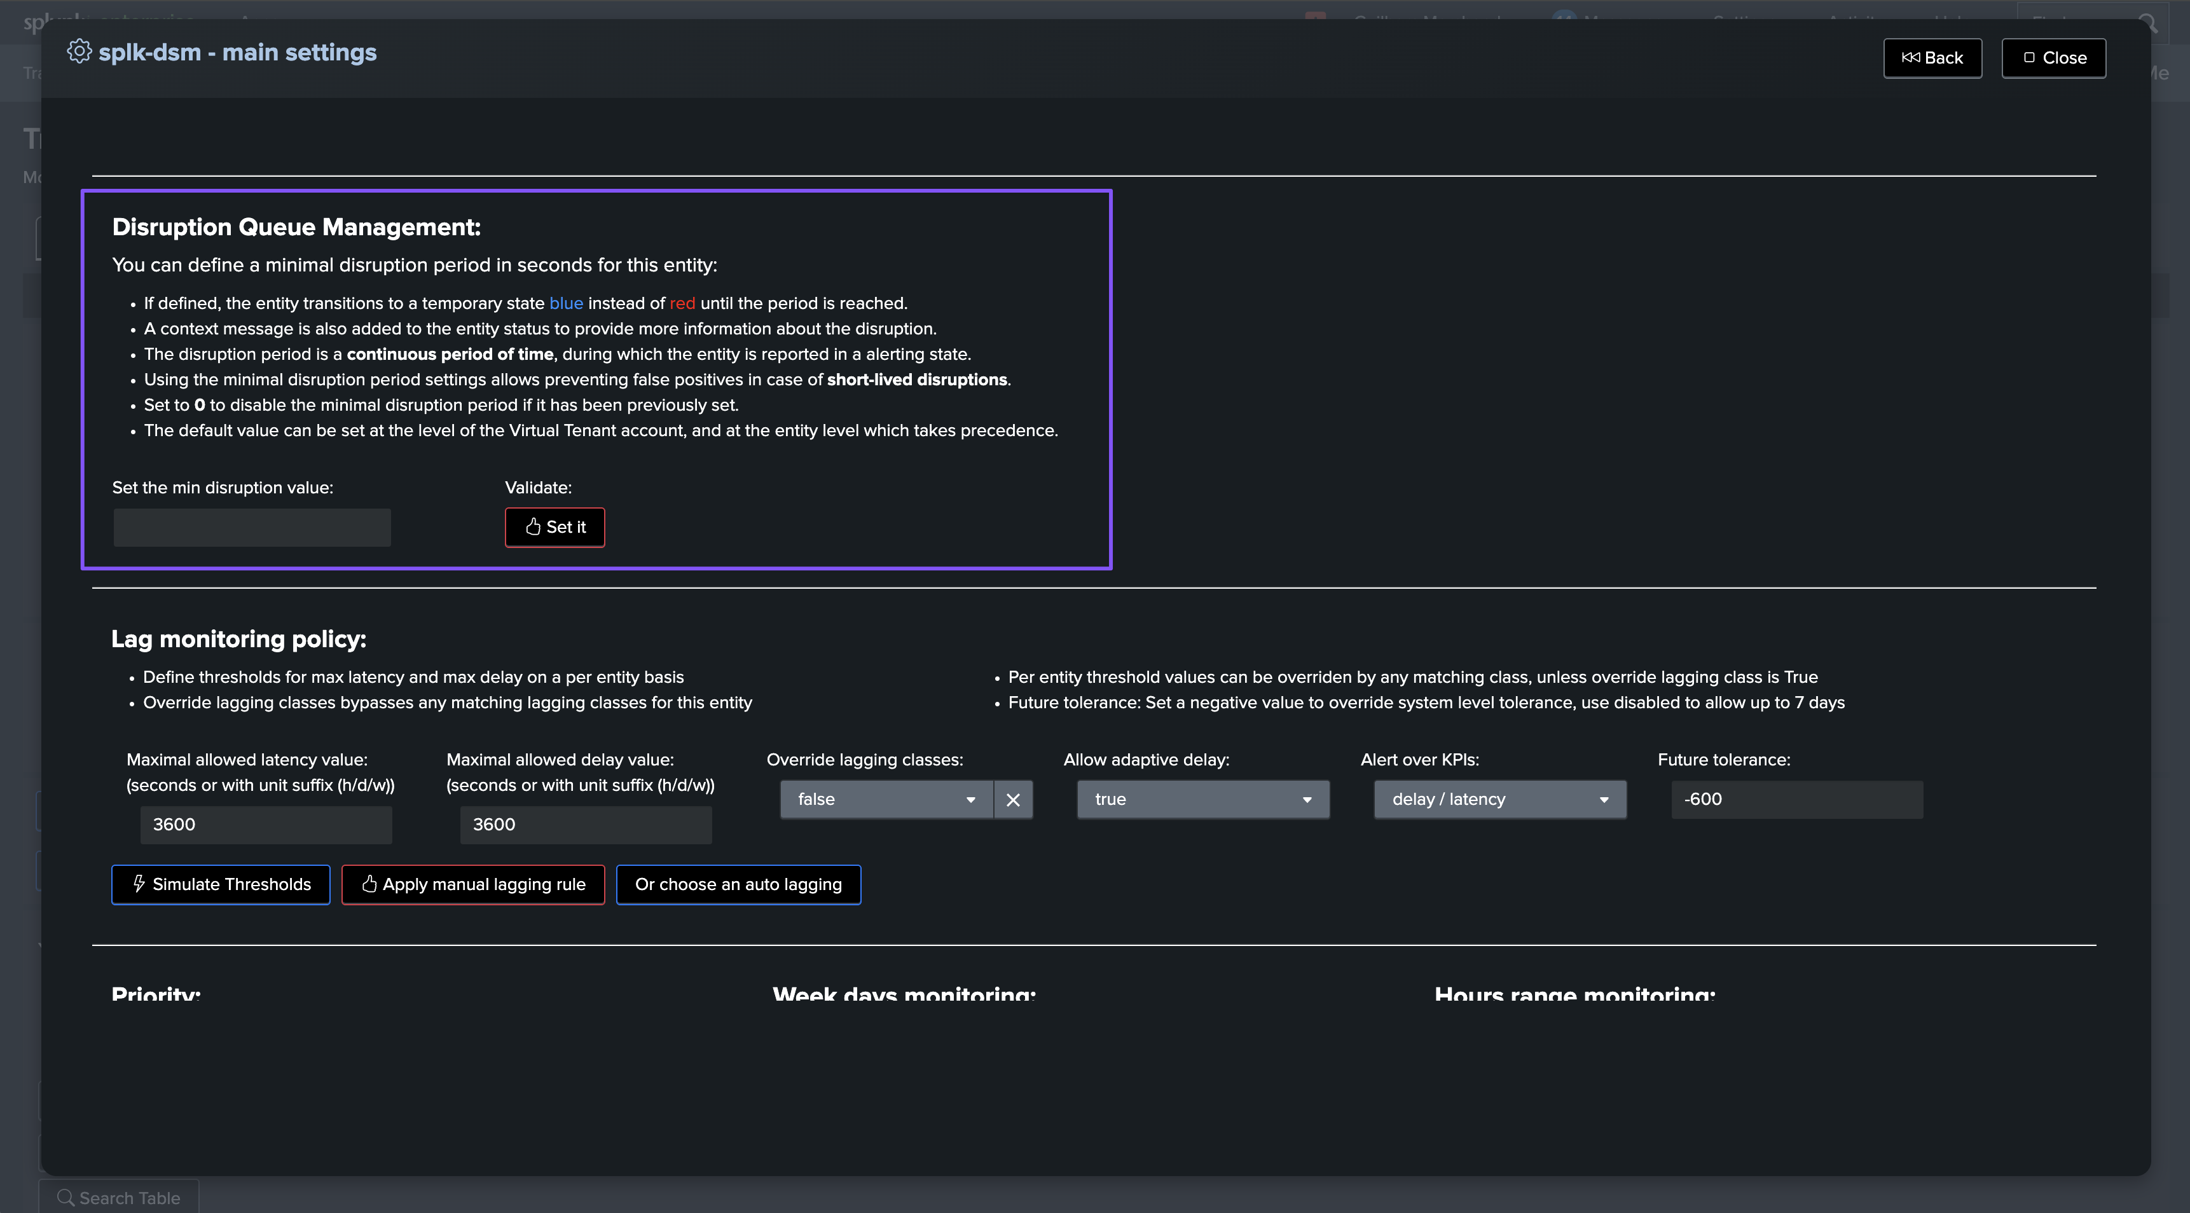The image size is (2190, 1213).
Task: Click Apply manual lagging rule button
Action: (x=472, y=884)
